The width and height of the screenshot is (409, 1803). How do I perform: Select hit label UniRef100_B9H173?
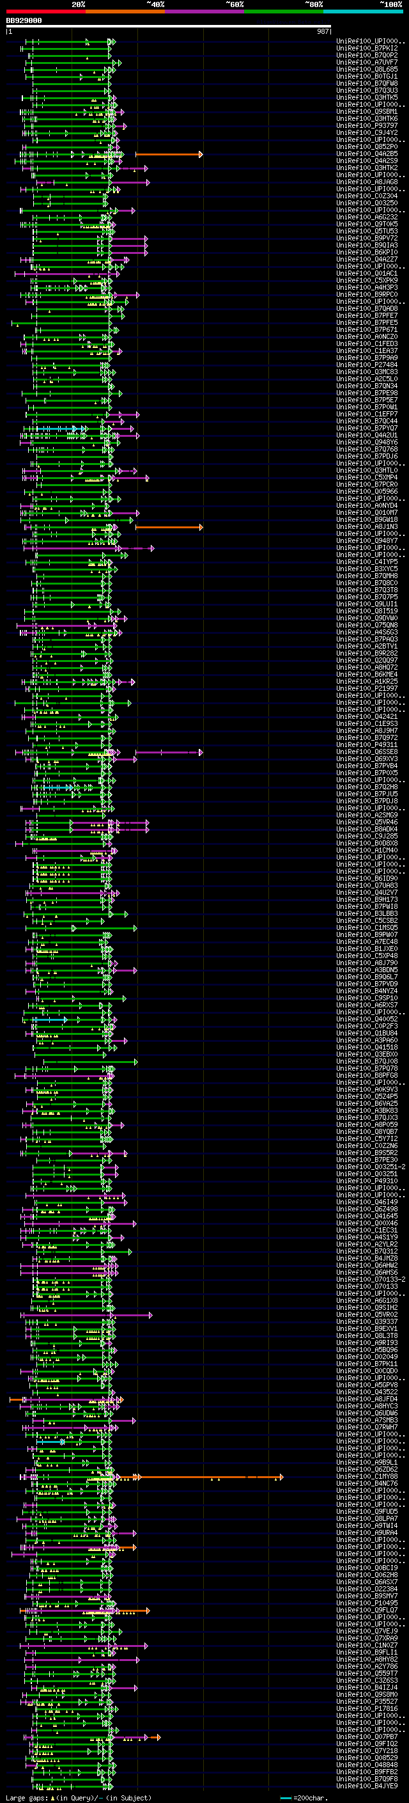367,899
